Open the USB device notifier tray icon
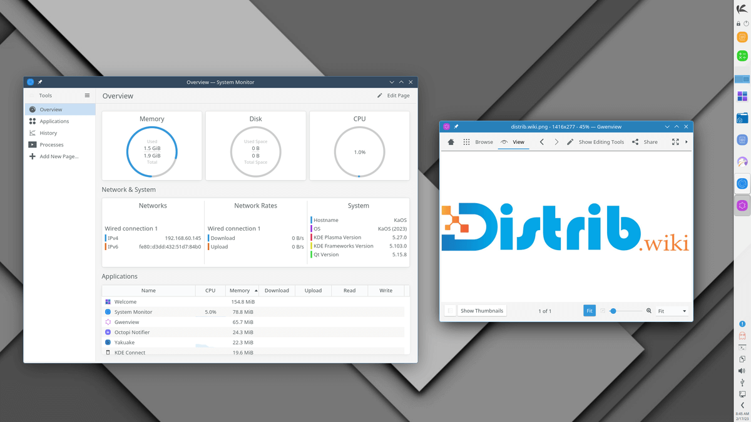Viewport: 751px width, 422px height. coord(742,382)
